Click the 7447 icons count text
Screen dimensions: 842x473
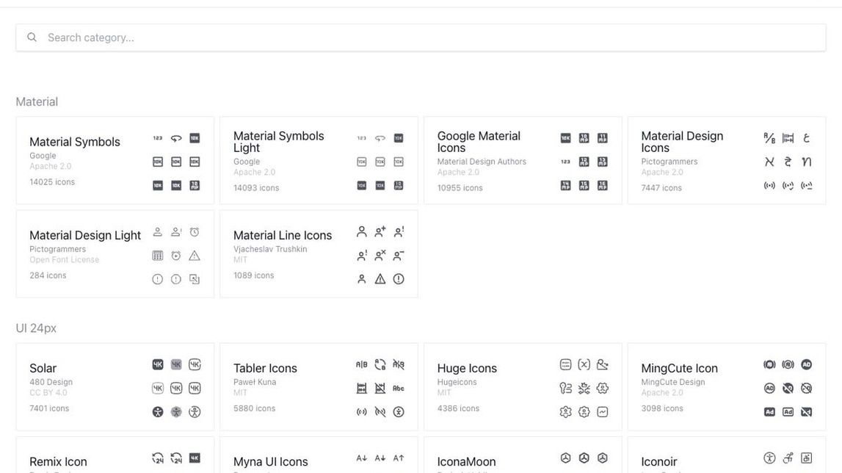pyautogui.click(x=661, y=187)
